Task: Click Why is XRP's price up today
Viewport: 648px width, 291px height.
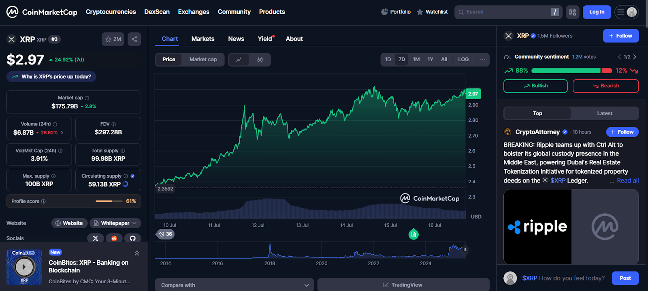Action: click(51, 76)
